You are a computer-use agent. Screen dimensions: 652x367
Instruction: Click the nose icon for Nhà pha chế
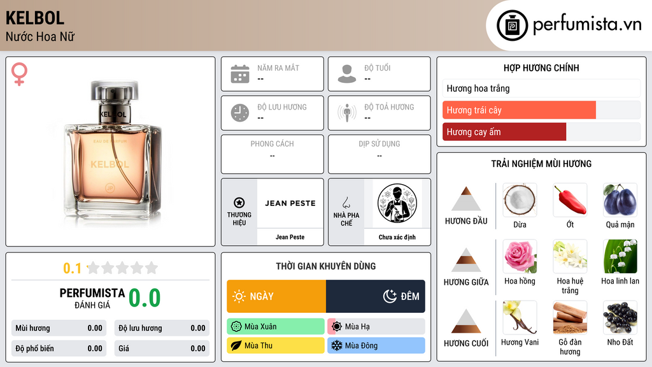tap(346, 203)
